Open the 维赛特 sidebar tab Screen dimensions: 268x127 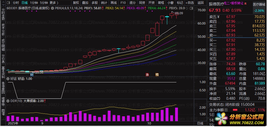pos(3,101)
